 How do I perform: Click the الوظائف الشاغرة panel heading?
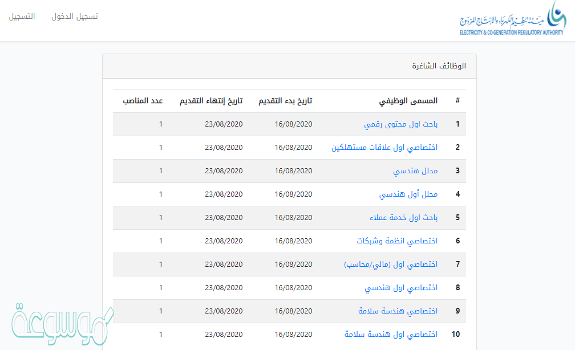click(439, 66)
